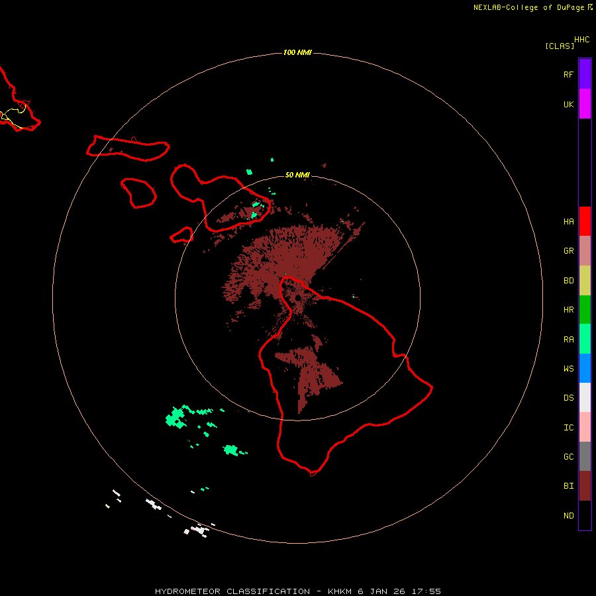This screenshot has width=596, height=596.
Task: Click the DS white legend swatch
Action: click(585, 397)
